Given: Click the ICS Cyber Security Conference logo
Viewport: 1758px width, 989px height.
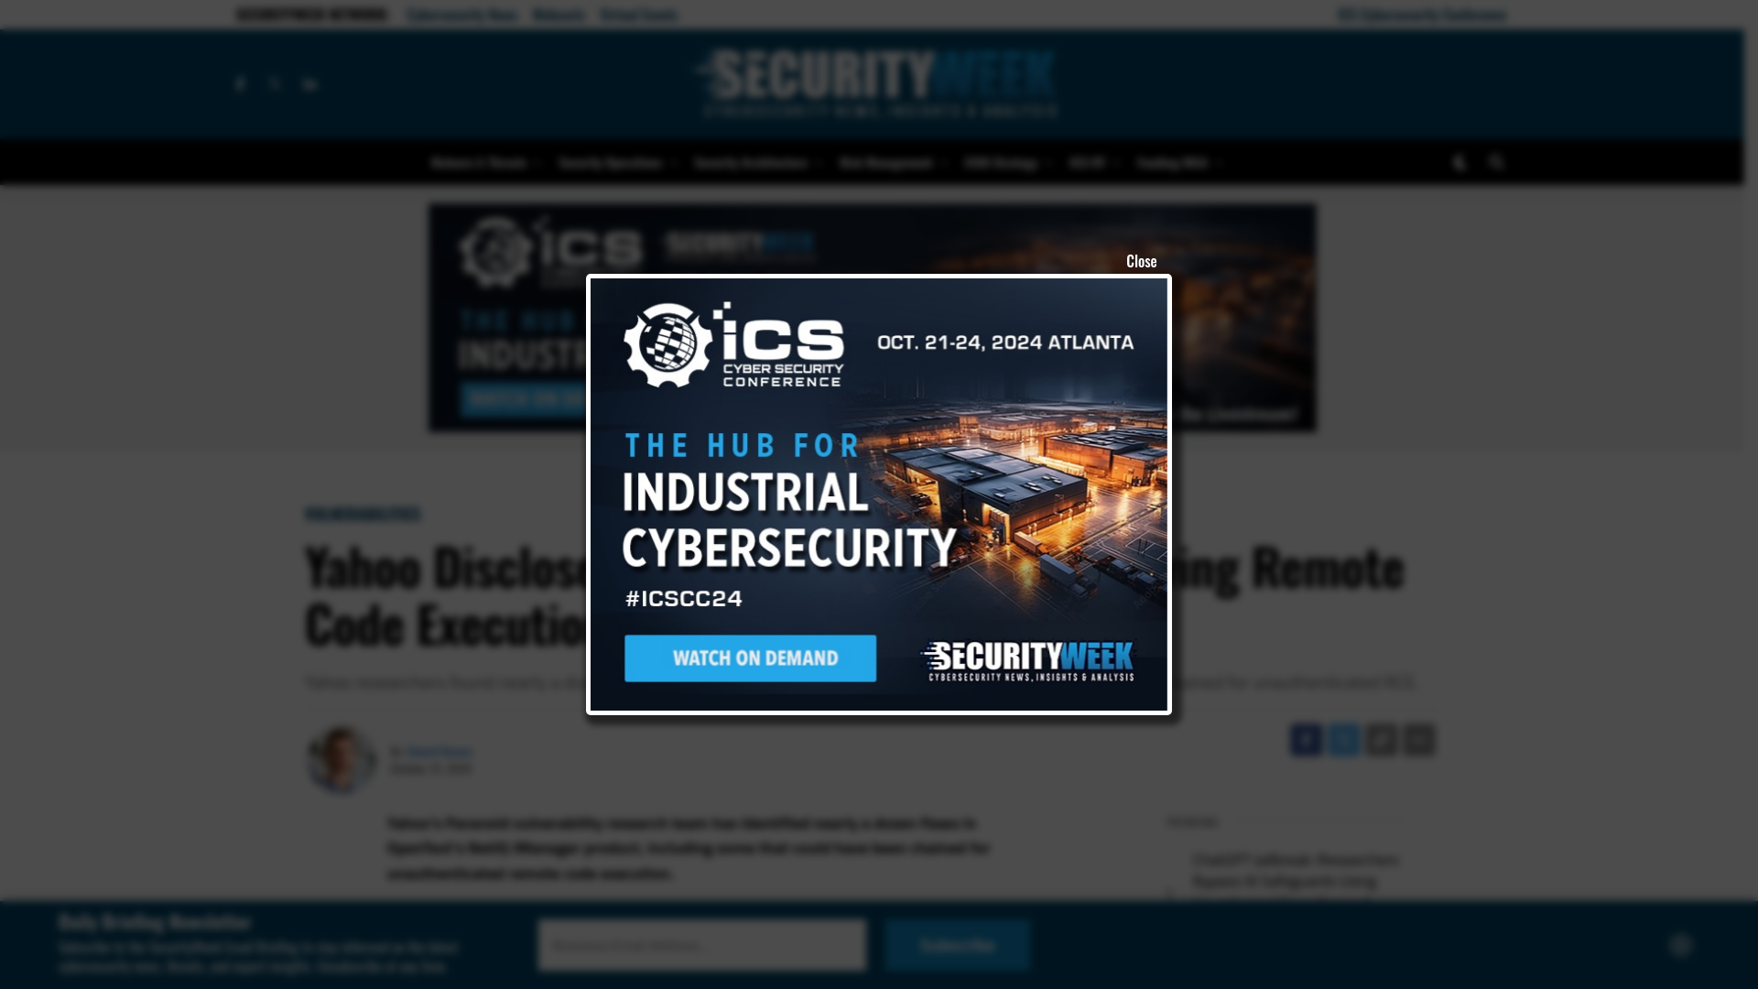Looking at the screenshot, I should pos(734,348).
